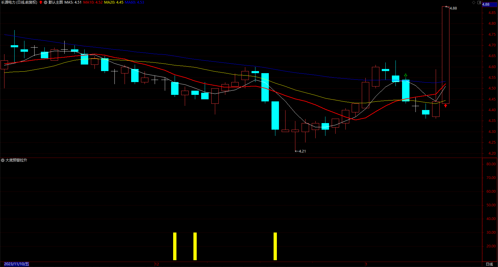The width and height of the screenshot is (498, 267).
Task: Click the January '1' timeline marker
Action: click(367, 264)
